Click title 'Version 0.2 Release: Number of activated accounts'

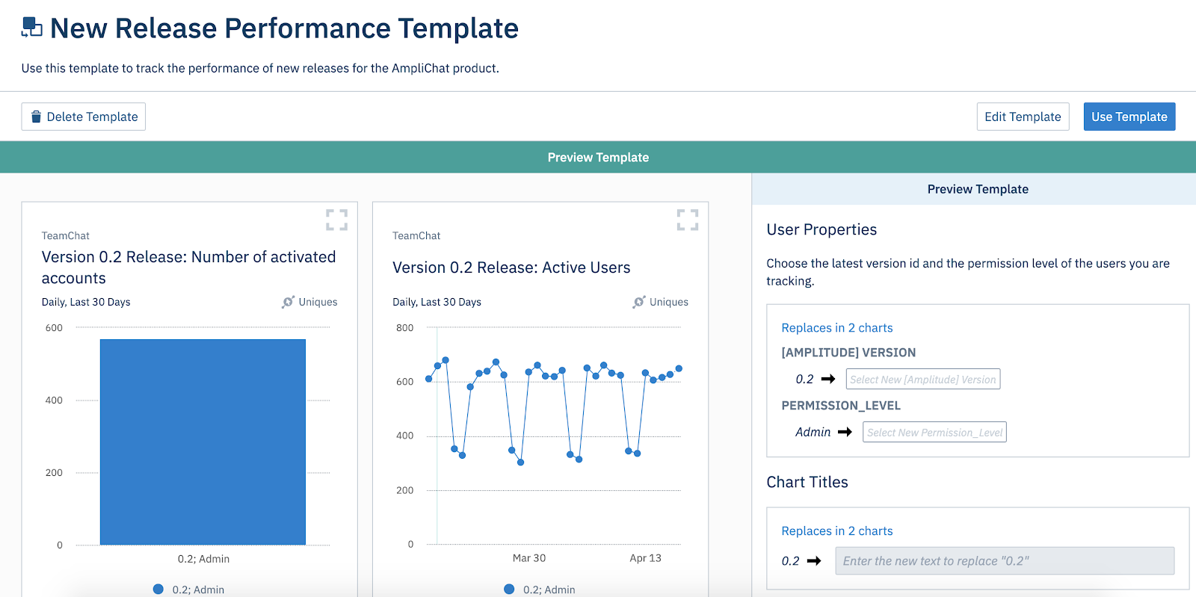point(188,267)
